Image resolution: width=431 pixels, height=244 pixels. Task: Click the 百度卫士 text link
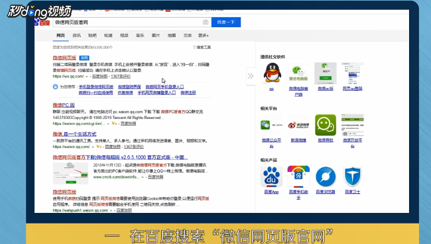point(352,192)
